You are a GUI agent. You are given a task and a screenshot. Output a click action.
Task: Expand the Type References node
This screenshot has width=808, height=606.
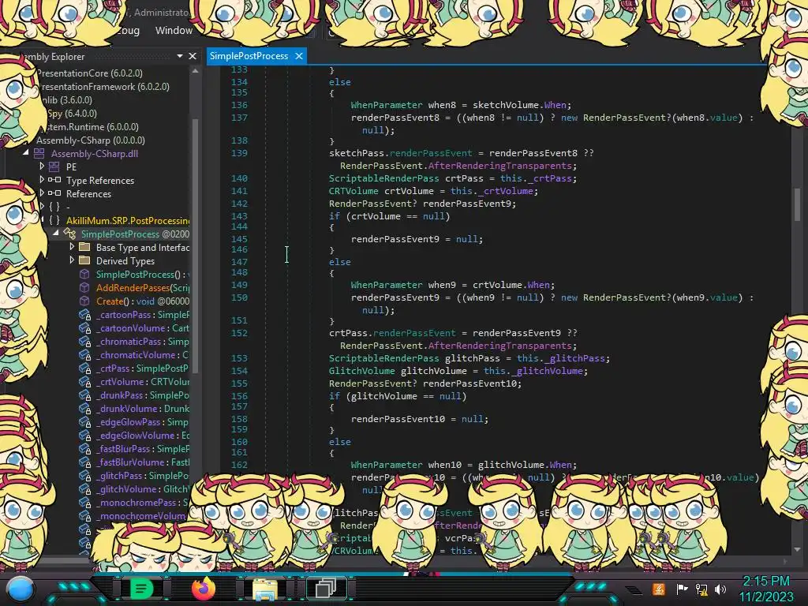tap(42, 179)
